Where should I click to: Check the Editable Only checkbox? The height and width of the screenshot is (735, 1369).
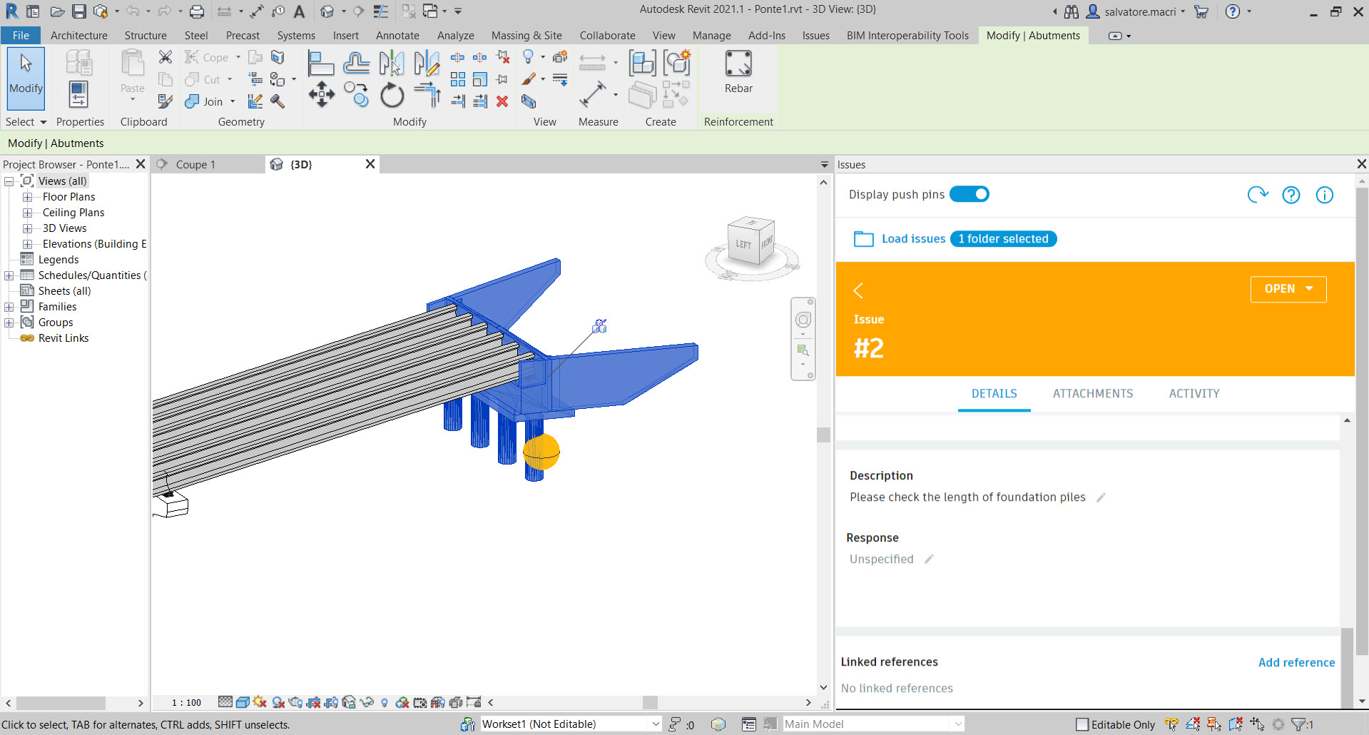point(1083,724)
